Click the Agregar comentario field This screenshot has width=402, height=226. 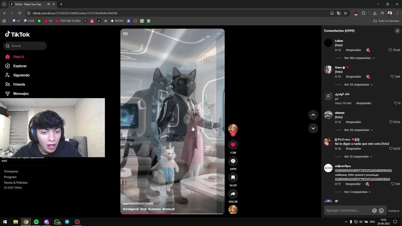click(348, 211)
